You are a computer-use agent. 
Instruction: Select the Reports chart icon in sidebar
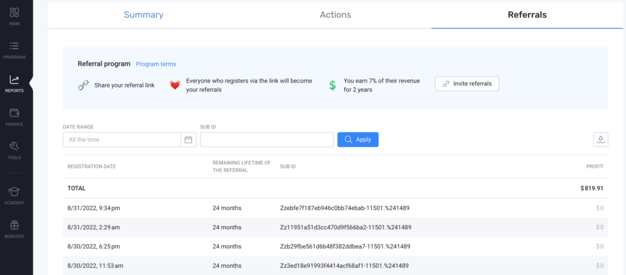click(14, 80)
